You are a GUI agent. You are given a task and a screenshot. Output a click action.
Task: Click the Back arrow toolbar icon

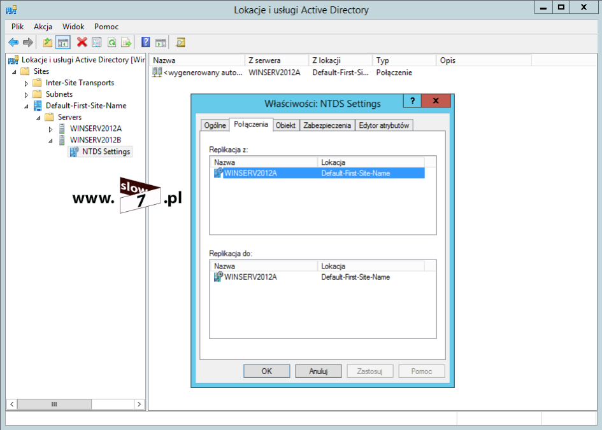tap(13, 42)
